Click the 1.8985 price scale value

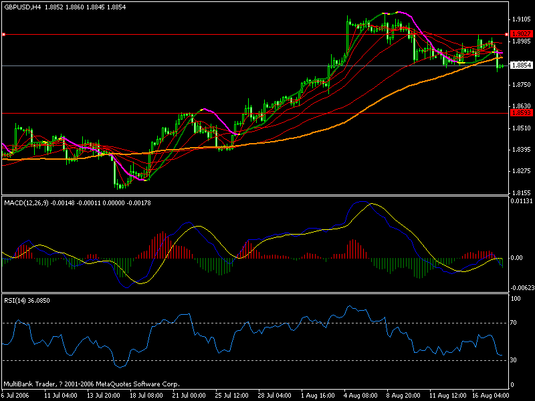tap(522, 41)
